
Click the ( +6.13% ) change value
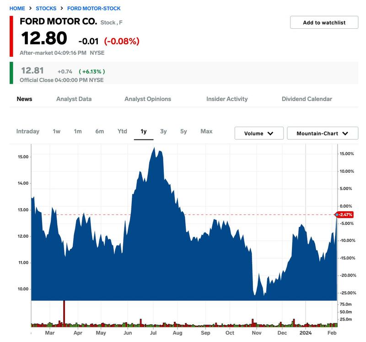[x=92, y=71]
